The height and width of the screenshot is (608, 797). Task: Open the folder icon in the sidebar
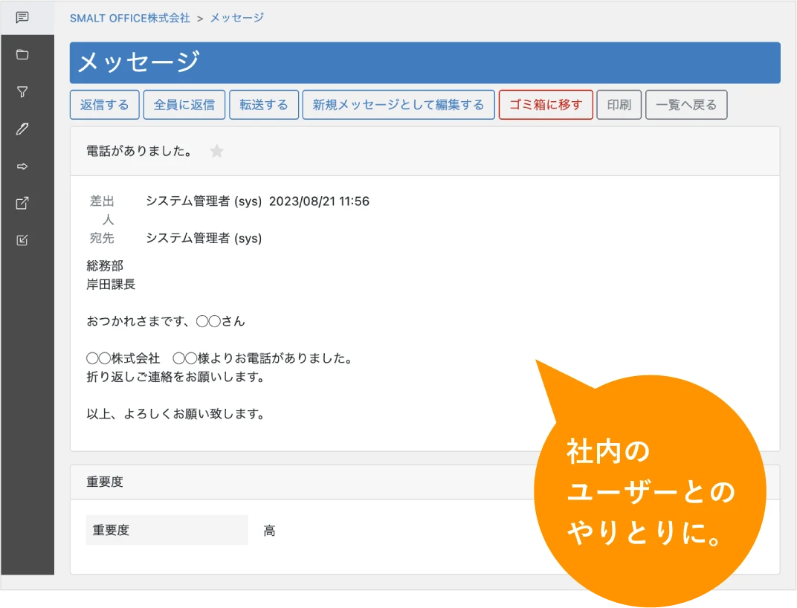22,54
